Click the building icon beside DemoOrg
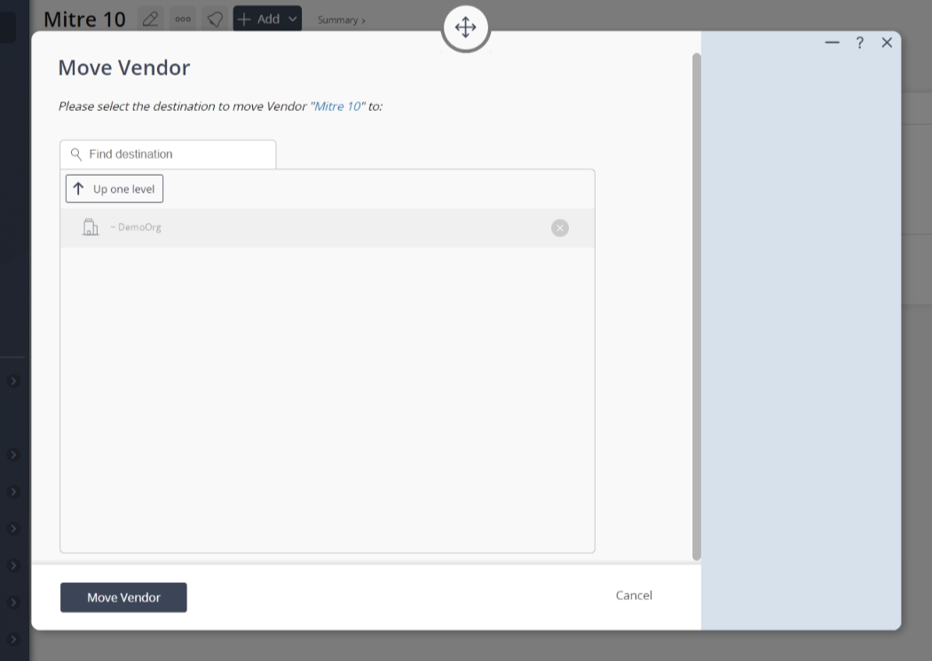 (x=91, y=227)
